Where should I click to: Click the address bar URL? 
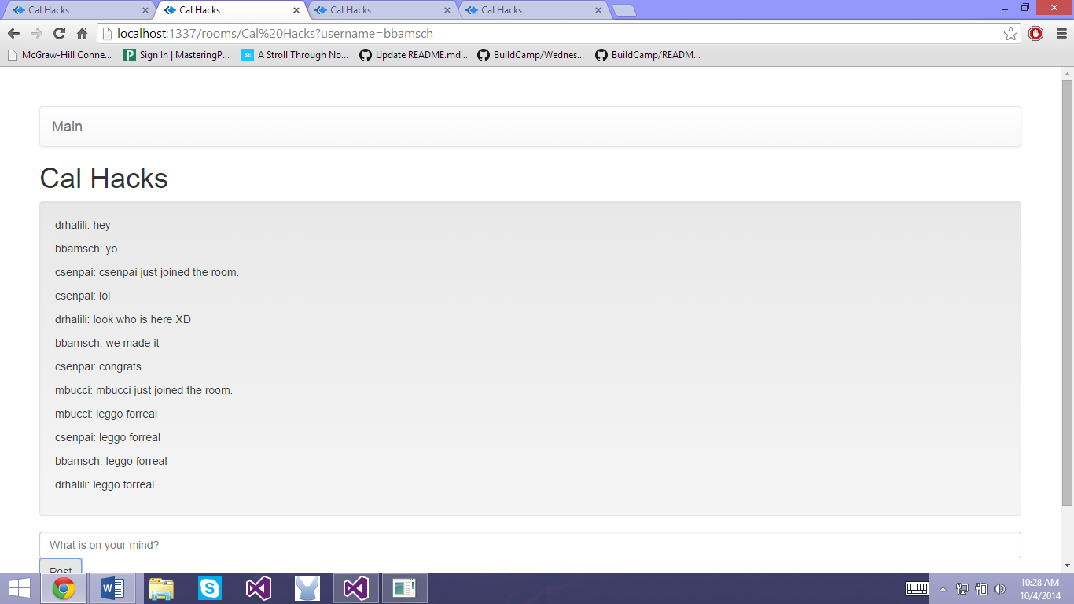point(275,34)
